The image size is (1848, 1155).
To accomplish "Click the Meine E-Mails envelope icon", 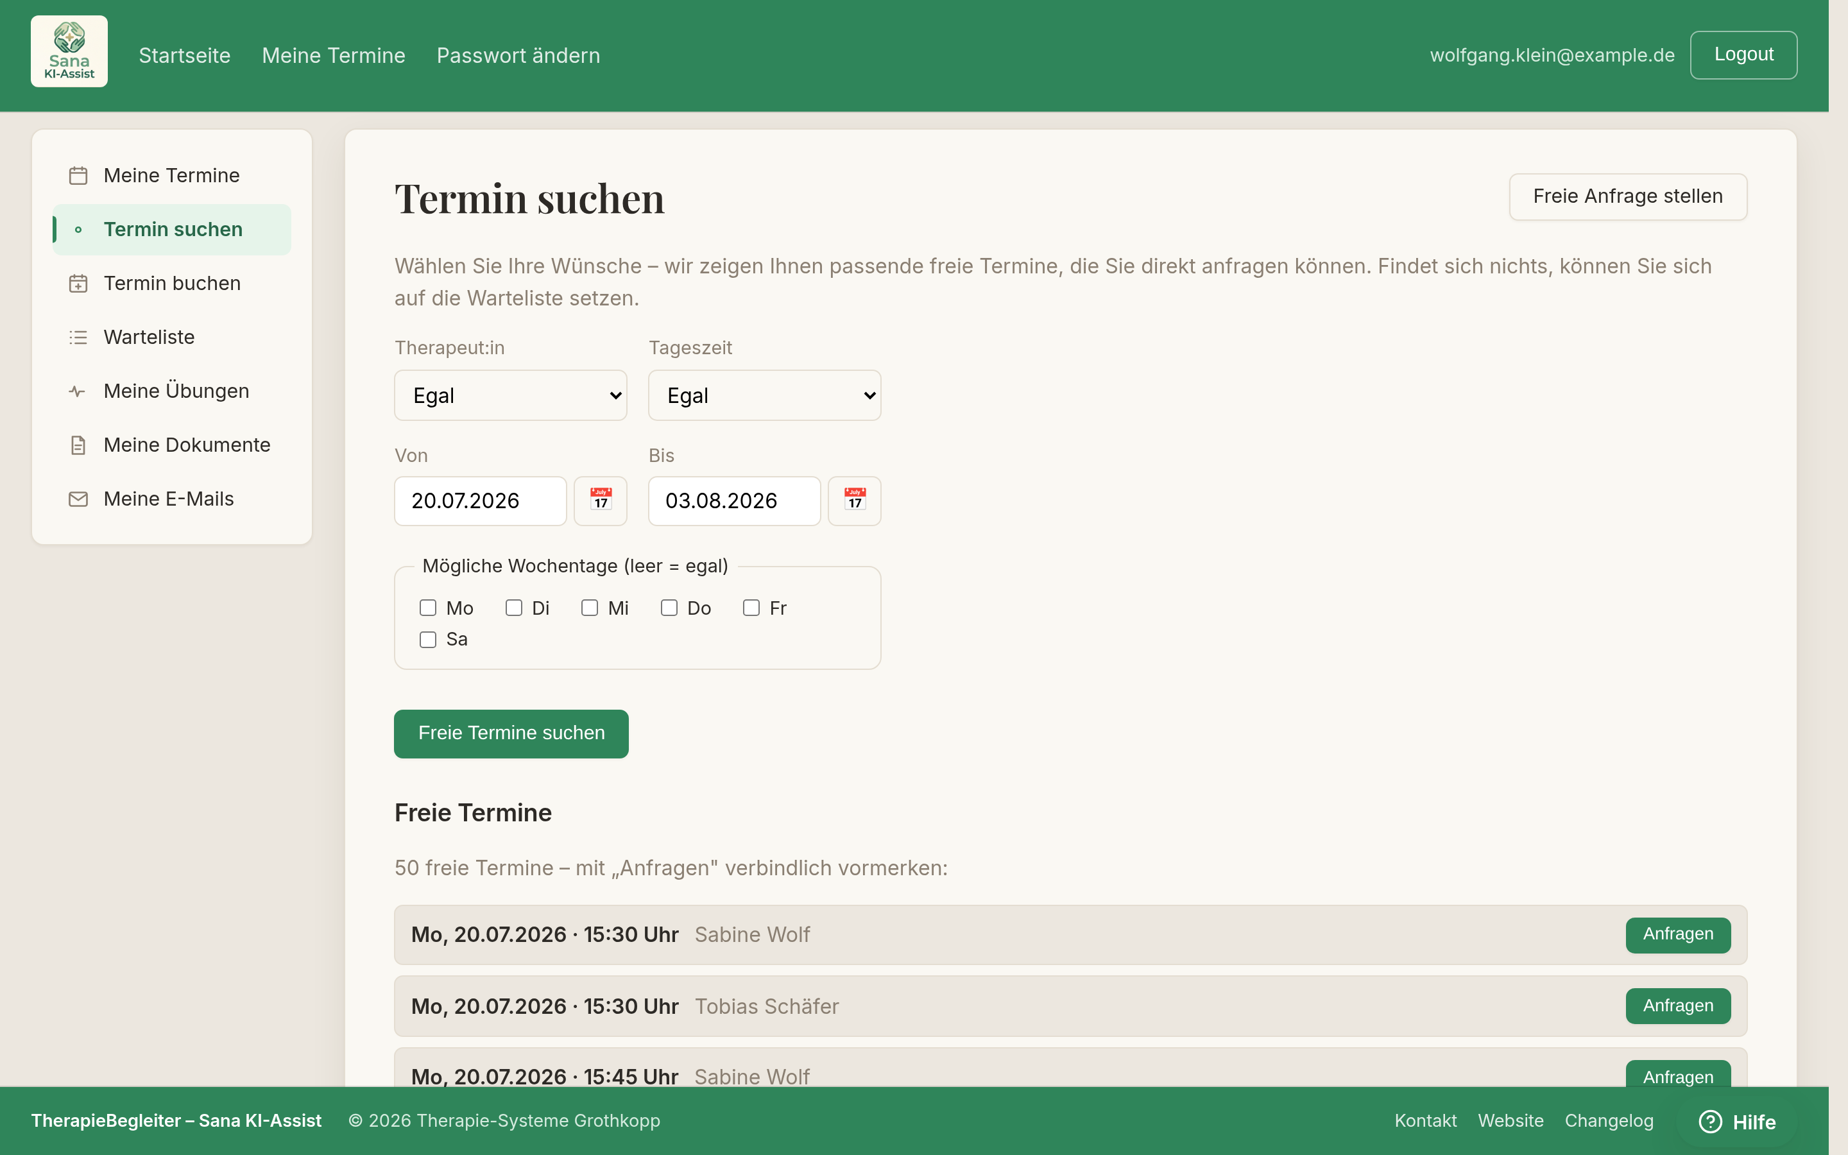I will tap(78, 499).
